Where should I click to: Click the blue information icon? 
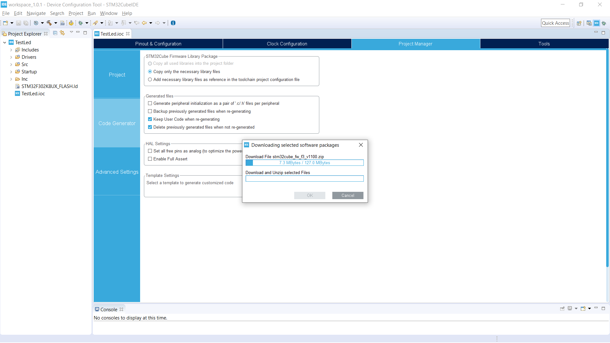coord(173,23)
